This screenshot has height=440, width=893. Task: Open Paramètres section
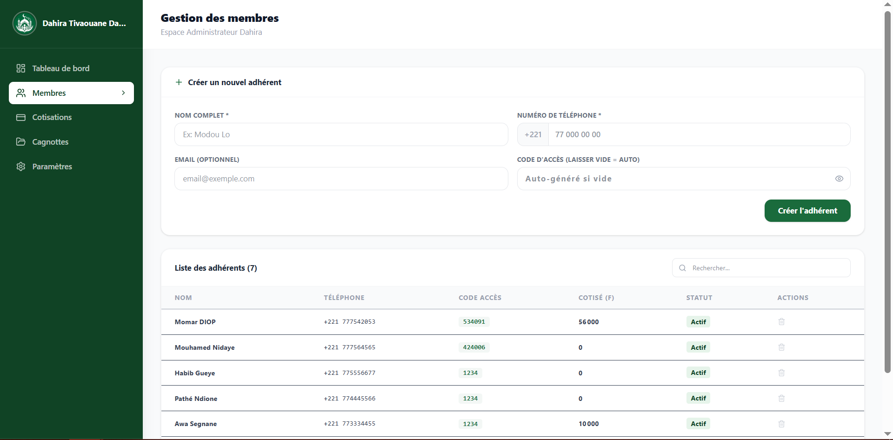point(71,167)
